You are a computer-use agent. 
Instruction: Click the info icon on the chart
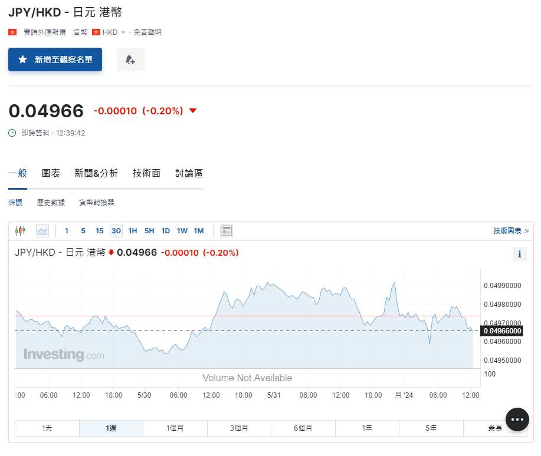519,253
